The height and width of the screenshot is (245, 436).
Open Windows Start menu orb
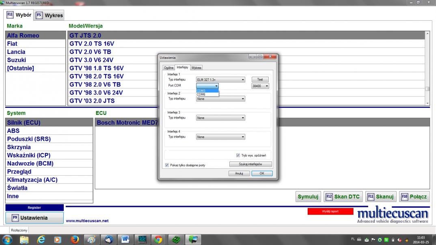pyautogui.click(x=7, y=239)
